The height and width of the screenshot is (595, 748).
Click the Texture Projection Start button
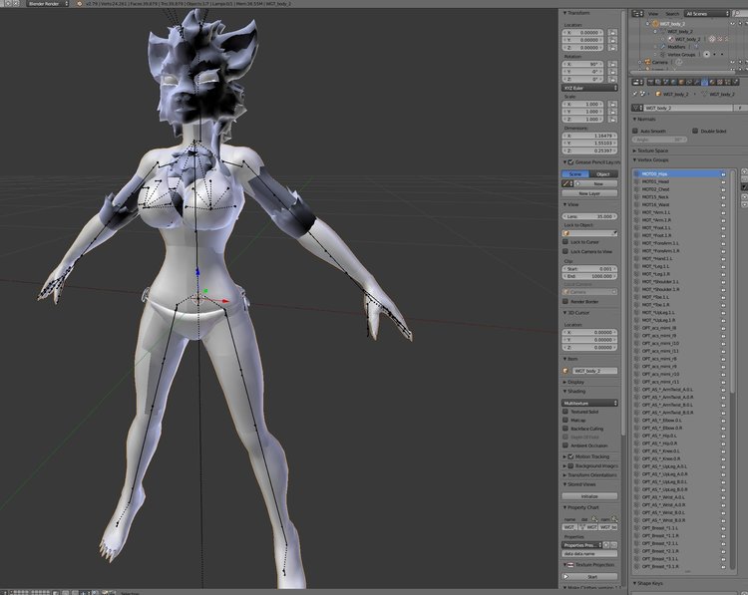pos(589,576)
